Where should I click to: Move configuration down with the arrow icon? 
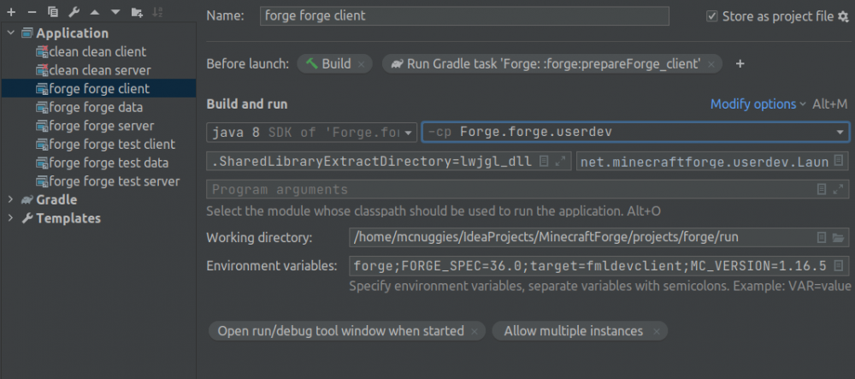point(115,12)
